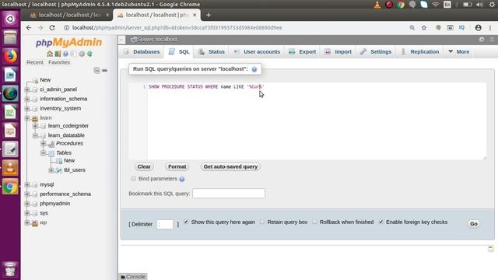Open system power menu gear icon
The width and height of the screenshot is (498, 280).
coord(493,5)
